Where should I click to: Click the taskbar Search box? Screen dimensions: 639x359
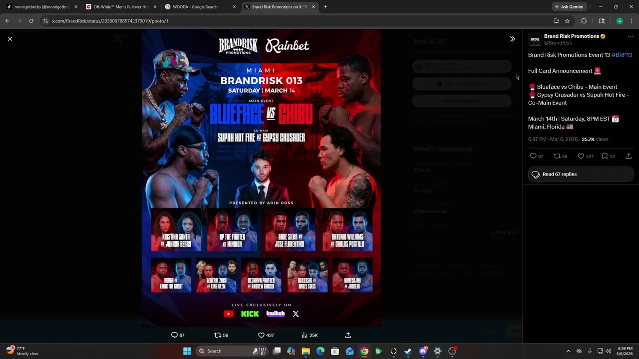coord(232,351)
